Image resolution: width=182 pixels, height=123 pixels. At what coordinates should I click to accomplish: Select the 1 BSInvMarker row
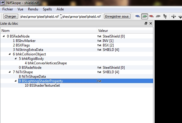coord(77,41)
